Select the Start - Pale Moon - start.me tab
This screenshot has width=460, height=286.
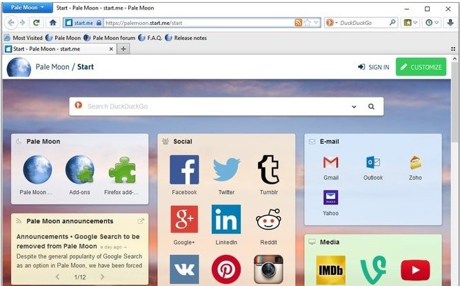tap(59, 49)
